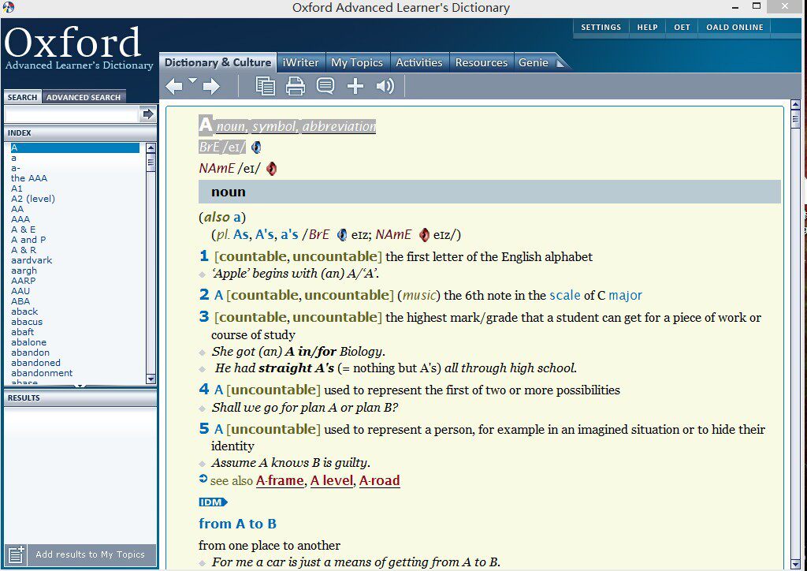Go back with the left arrow icon
The image size is (807, 571).
[174, 86]
